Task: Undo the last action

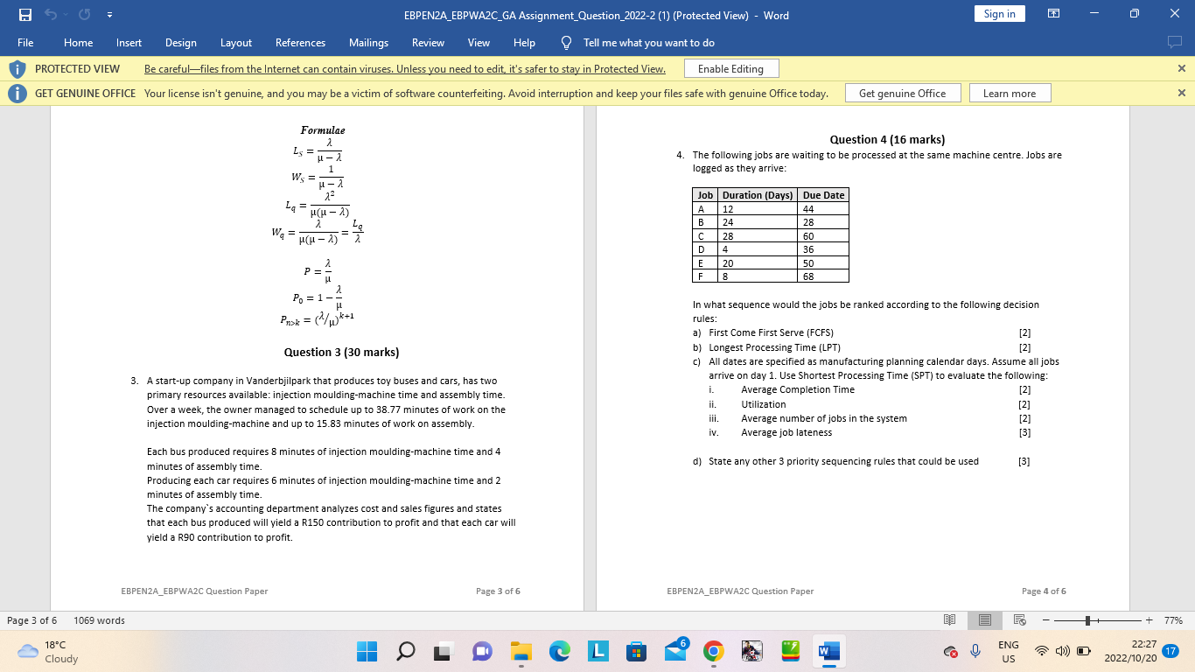Action: (48, 15)
